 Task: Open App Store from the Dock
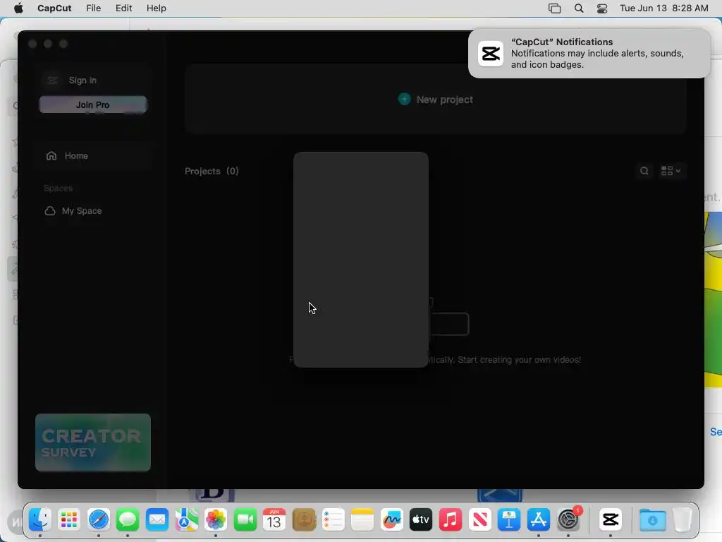(x=538, y=520)
